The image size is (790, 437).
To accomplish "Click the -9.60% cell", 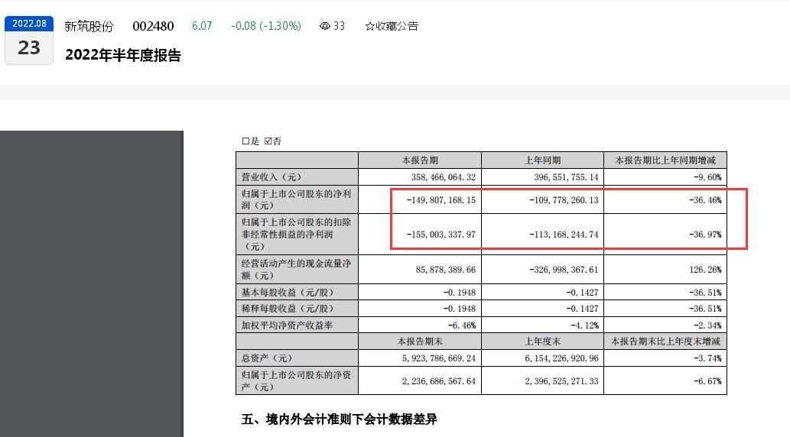I will click(707, 177).
